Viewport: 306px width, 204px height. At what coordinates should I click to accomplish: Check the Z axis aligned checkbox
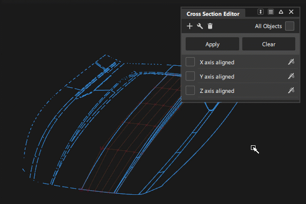pyautogui.click(x=190, y=90)
